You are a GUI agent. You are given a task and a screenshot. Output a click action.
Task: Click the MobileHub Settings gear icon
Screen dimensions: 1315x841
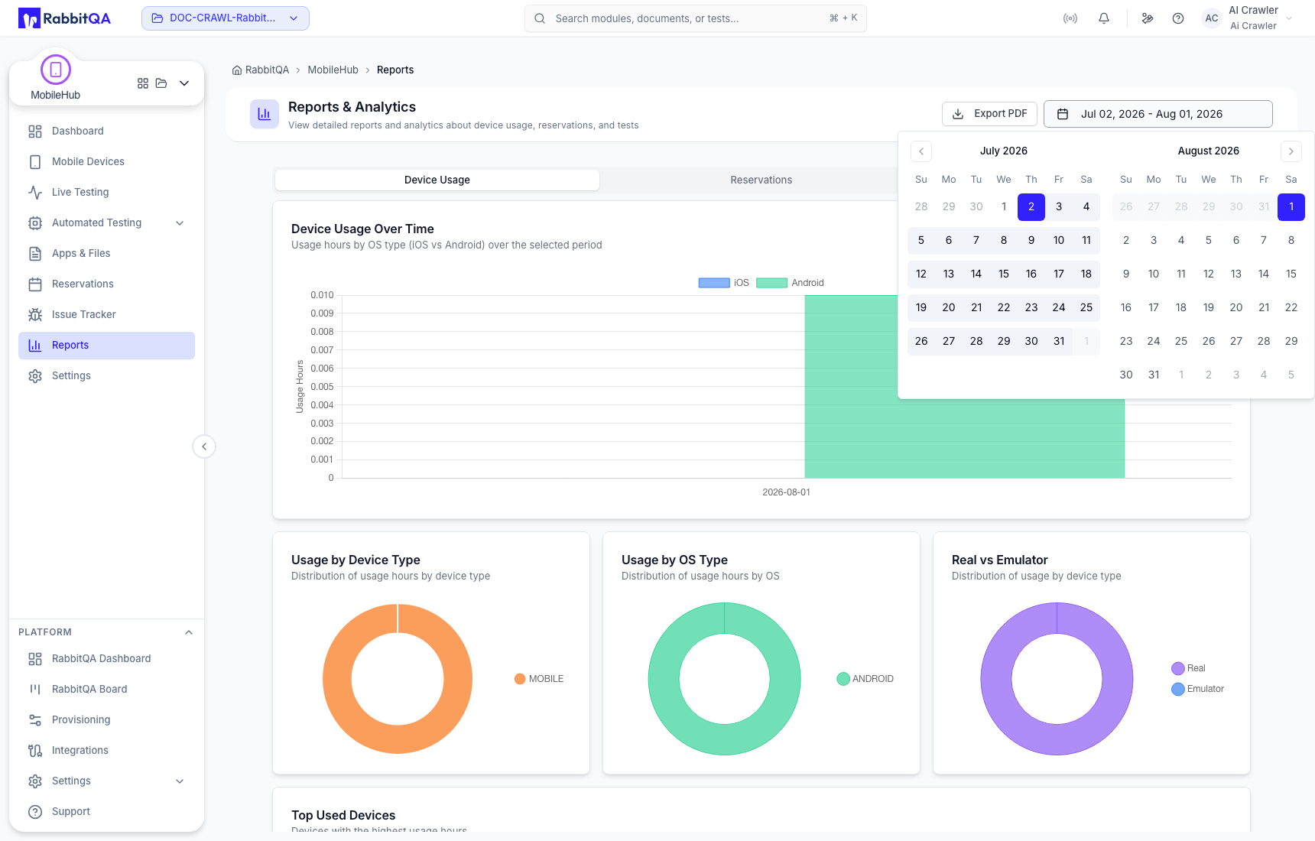point(35,376)
